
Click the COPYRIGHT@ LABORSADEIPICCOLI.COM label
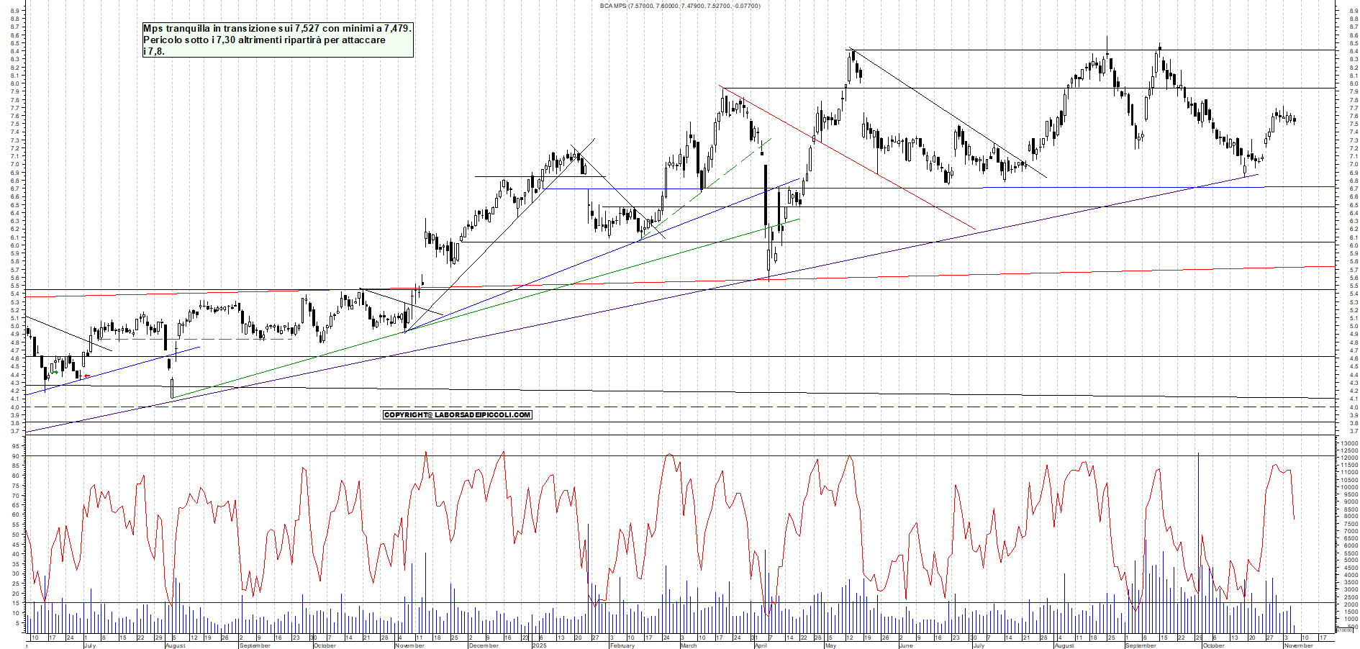pos(458,414)
